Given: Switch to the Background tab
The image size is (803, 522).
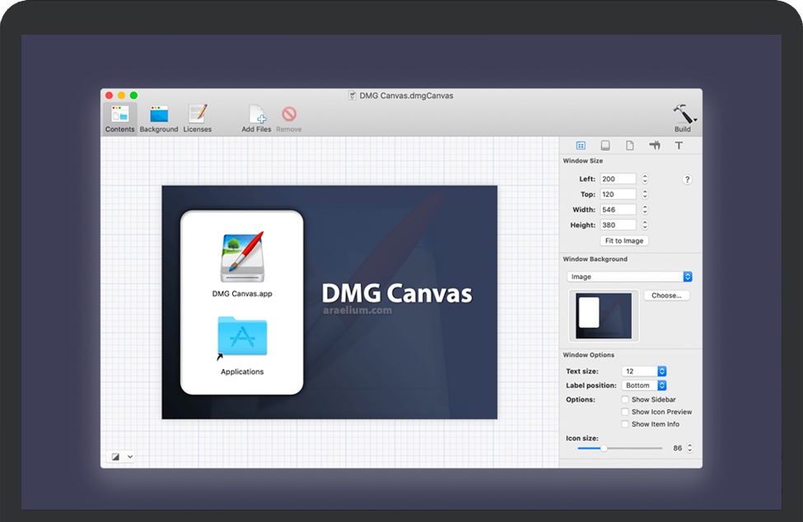Looking at the screenshot, I should point(159,119).
